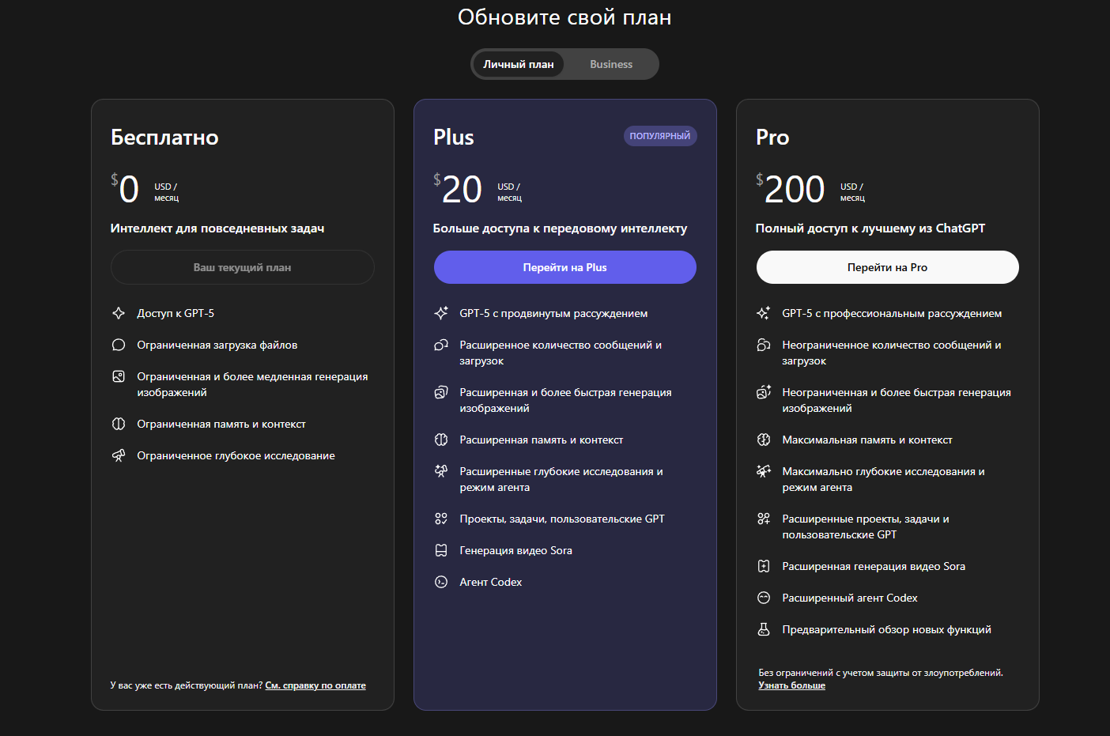The image size is (1110, 736).
Task: Click the Перейти на Pro button
Action: pos(887,267)
